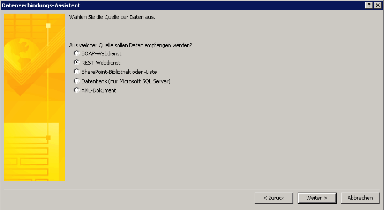This screenshot has height=210, width=384.
Task: Close the Datenverbindungs-Assistent dialog
Action: click(378, 5)
